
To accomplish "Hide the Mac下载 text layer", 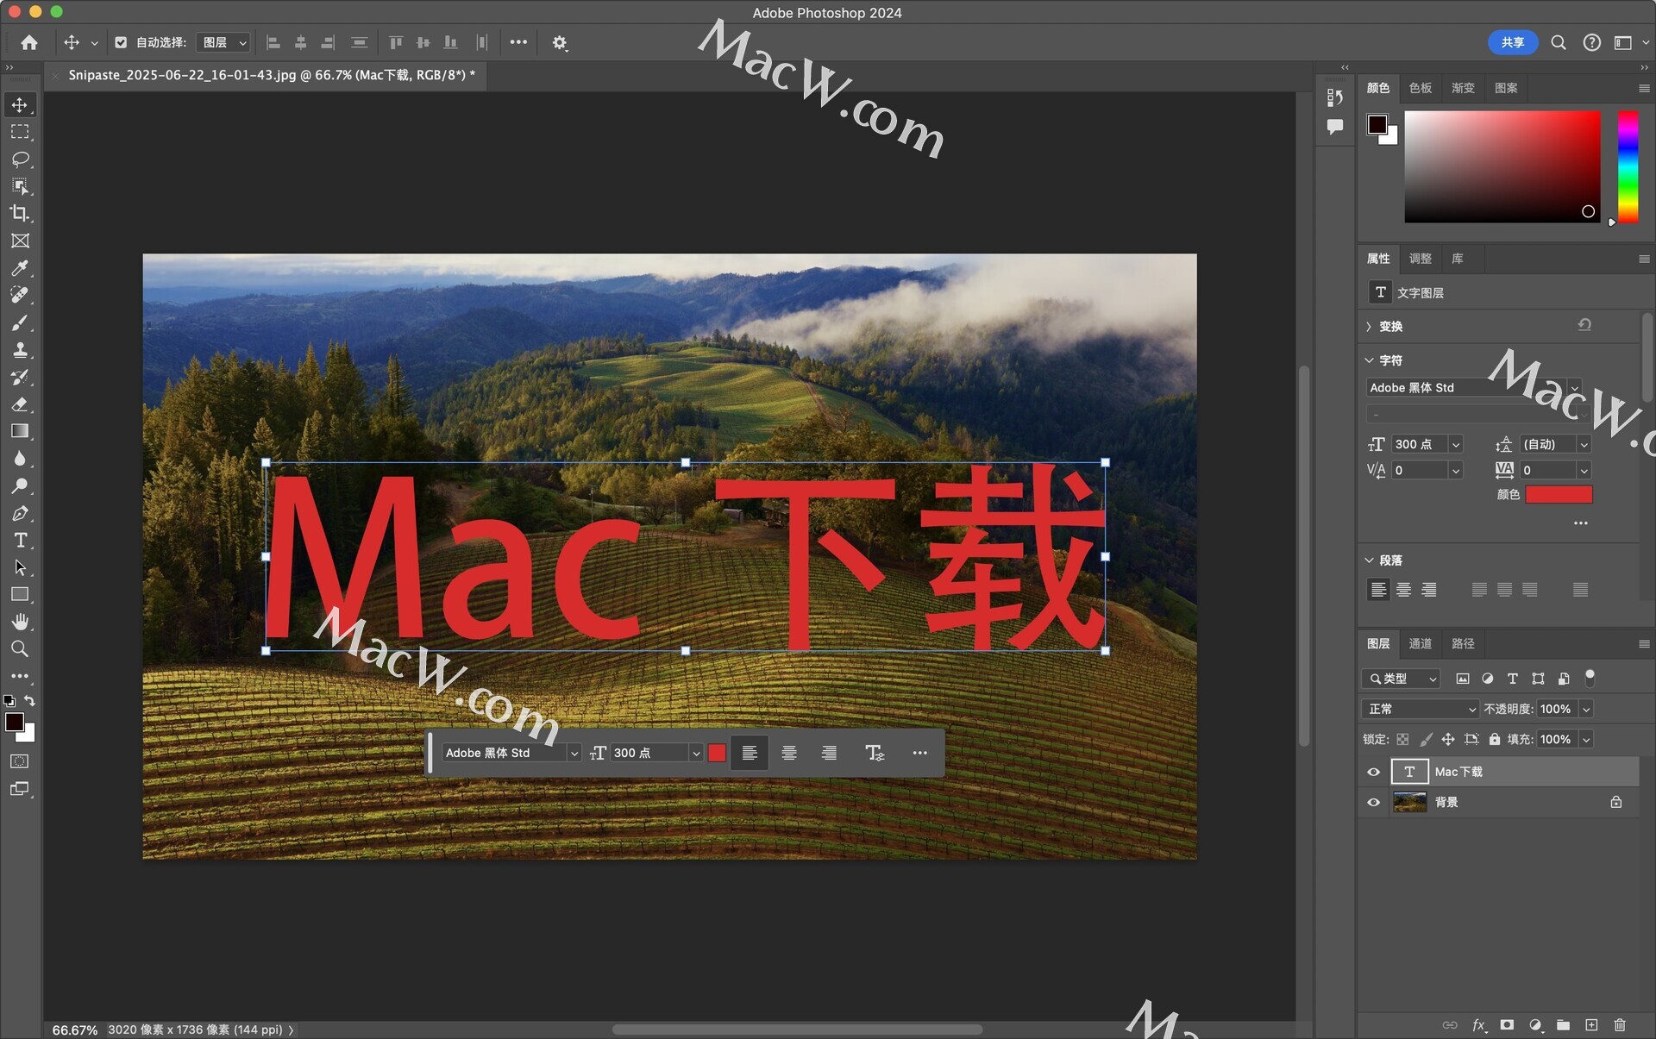I will [1374, 772].
